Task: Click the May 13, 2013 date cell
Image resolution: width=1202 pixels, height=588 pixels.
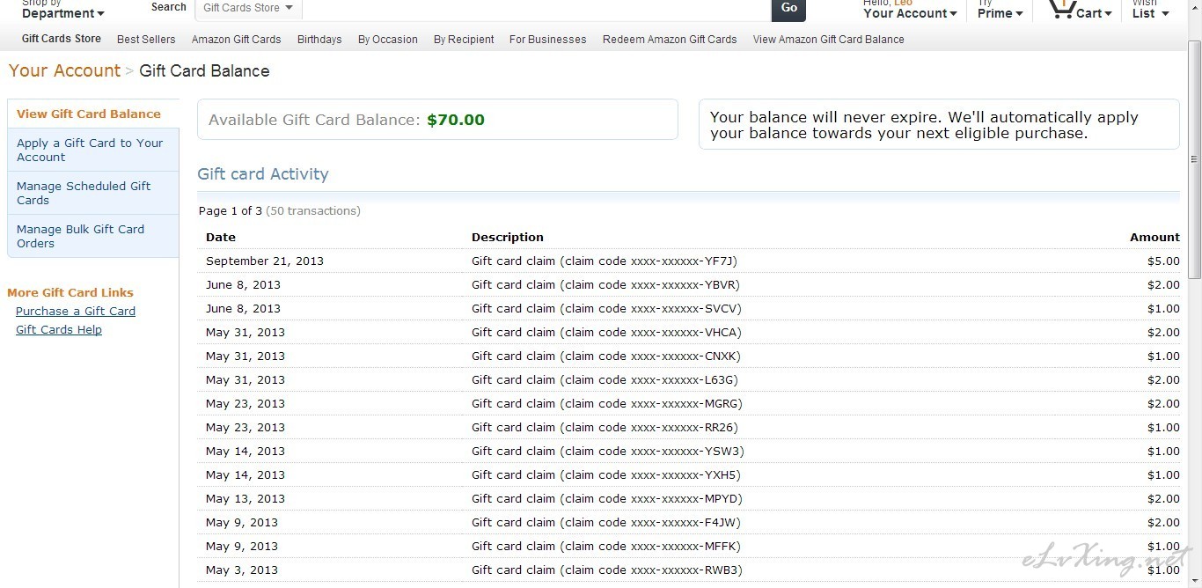Action: pos(246,498)
